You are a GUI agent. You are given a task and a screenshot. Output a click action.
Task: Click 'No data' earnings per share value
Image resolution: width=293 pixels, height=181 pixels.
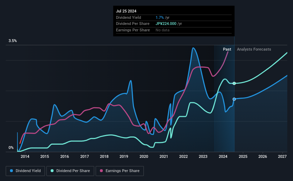tap(163, 30)
